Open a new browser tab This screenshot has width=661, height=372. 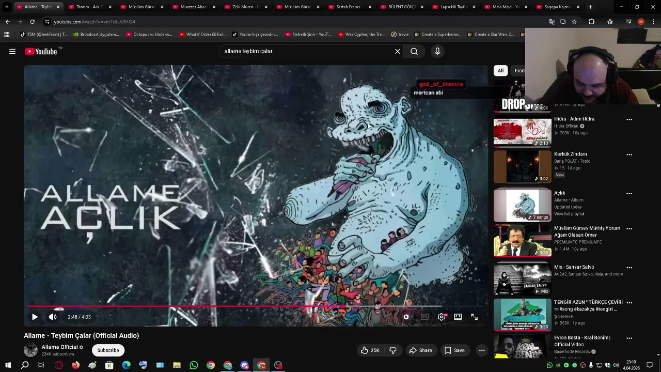(590, 7)
